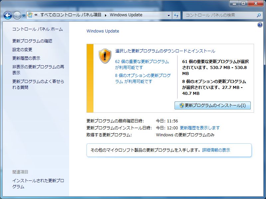Screen dimensions: 266x199
Task: Open 更新プログラムのよく寄せられる質問
Action: (x=38, y=84)
